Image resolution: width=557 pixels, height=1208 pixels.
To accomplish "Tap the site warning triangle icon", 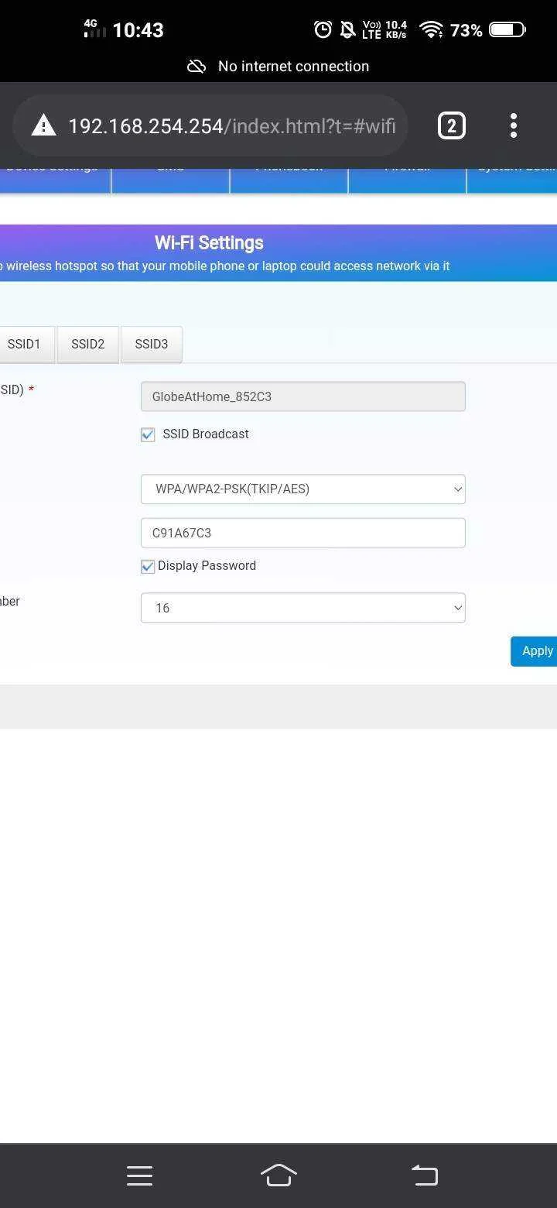I will click(x=44, y=125).
